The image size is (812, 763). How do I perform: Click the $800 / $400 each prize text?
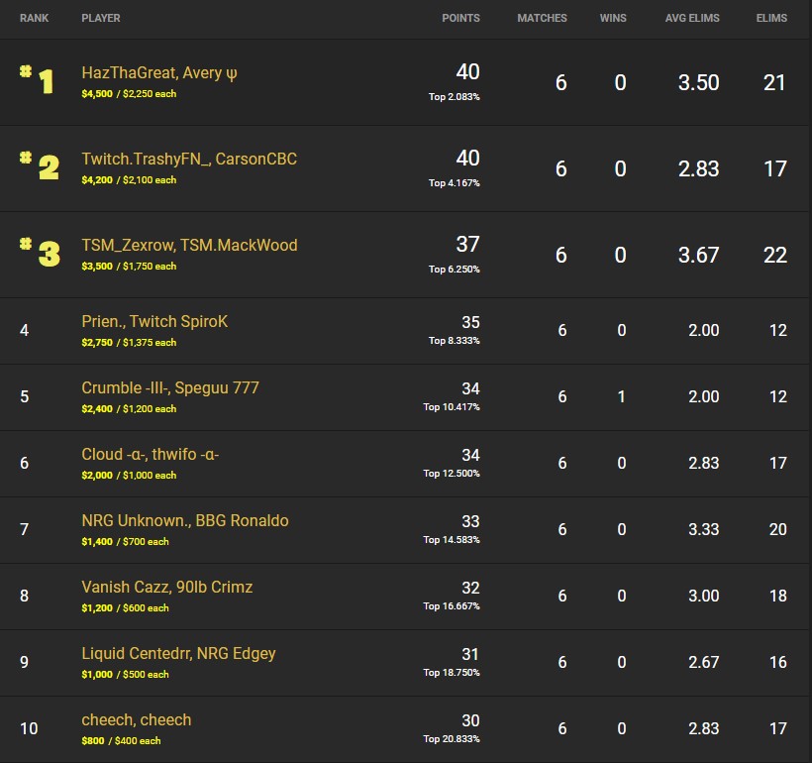coord(121,741)
